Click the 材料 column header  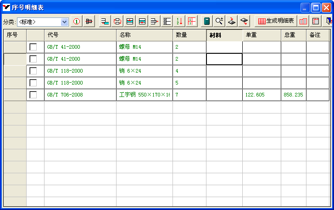[224, 35]
